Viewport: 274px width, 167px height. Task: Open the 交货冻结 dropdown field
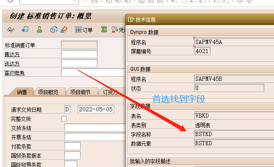pyautogui.click(x=95, y=128)
